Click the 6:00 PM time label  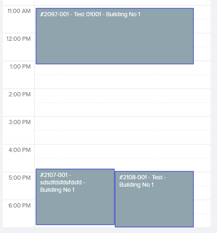tap(19, 206)
